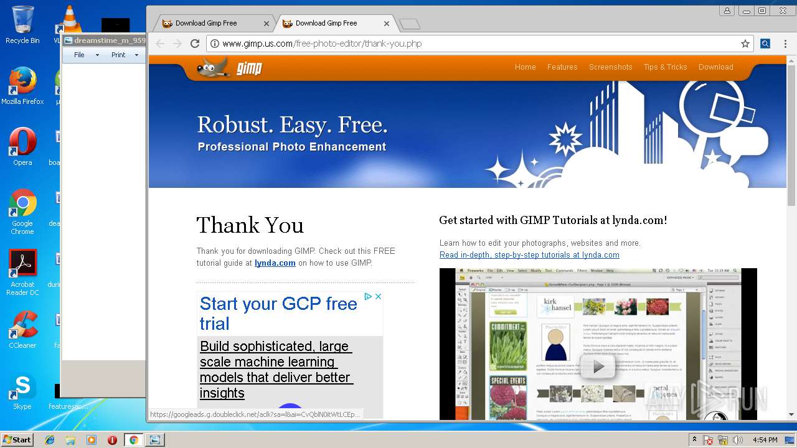Close the second Download Gimp Free tab

tap(387, 24)
